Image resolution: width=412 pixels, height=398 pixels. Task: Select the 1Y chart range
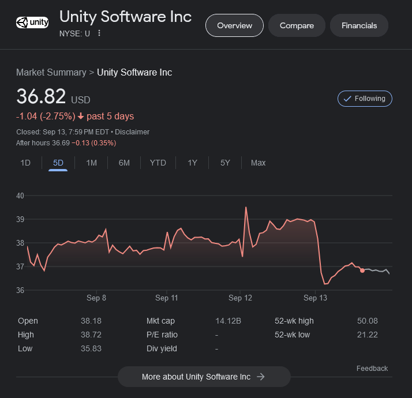(192, 163)
